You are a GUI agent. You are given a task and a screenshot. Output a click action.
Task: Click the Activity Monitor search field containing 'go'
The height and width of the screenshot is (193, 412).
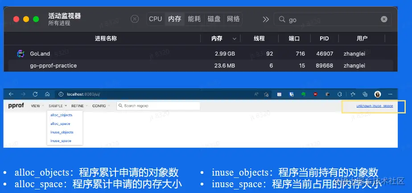[333, 19]
